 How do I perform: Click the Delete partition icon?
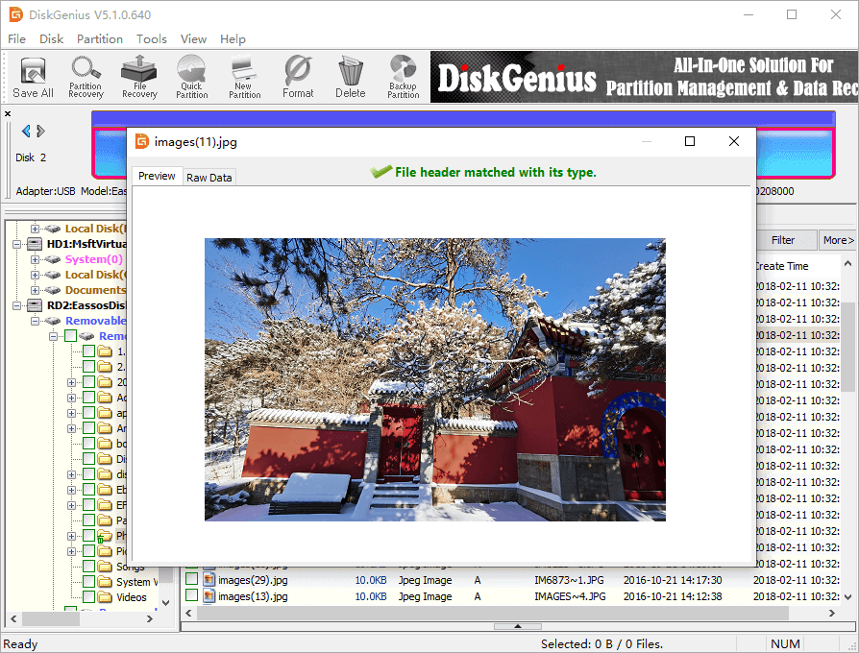[x=351, y=77]
